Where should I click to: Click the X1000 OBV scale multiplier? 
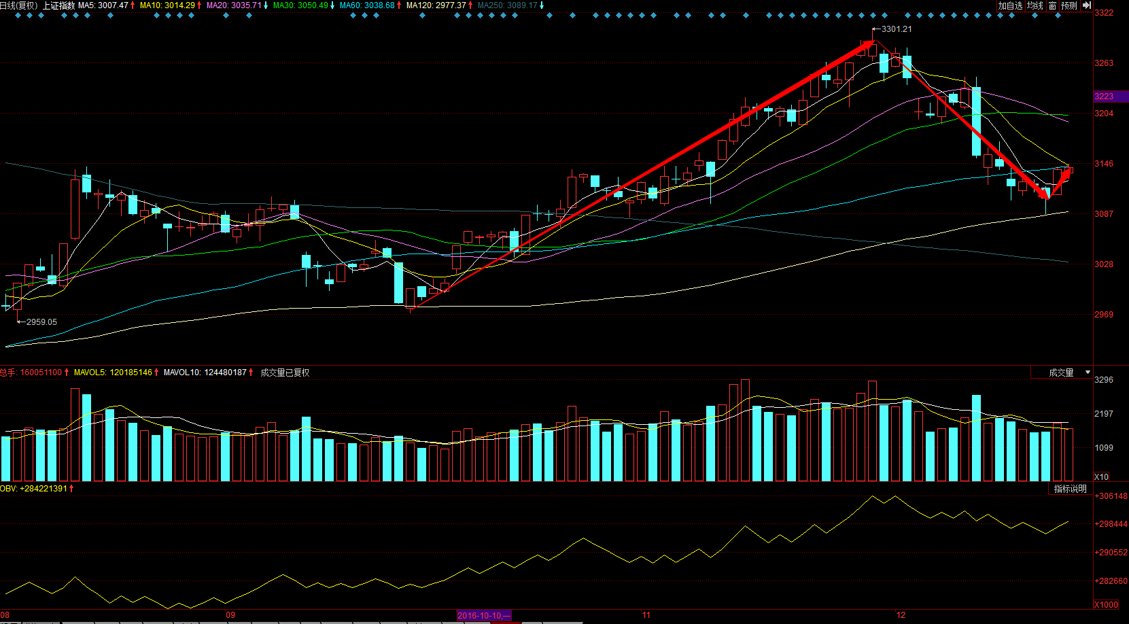pyautogui.click(x=1106, y=604)
